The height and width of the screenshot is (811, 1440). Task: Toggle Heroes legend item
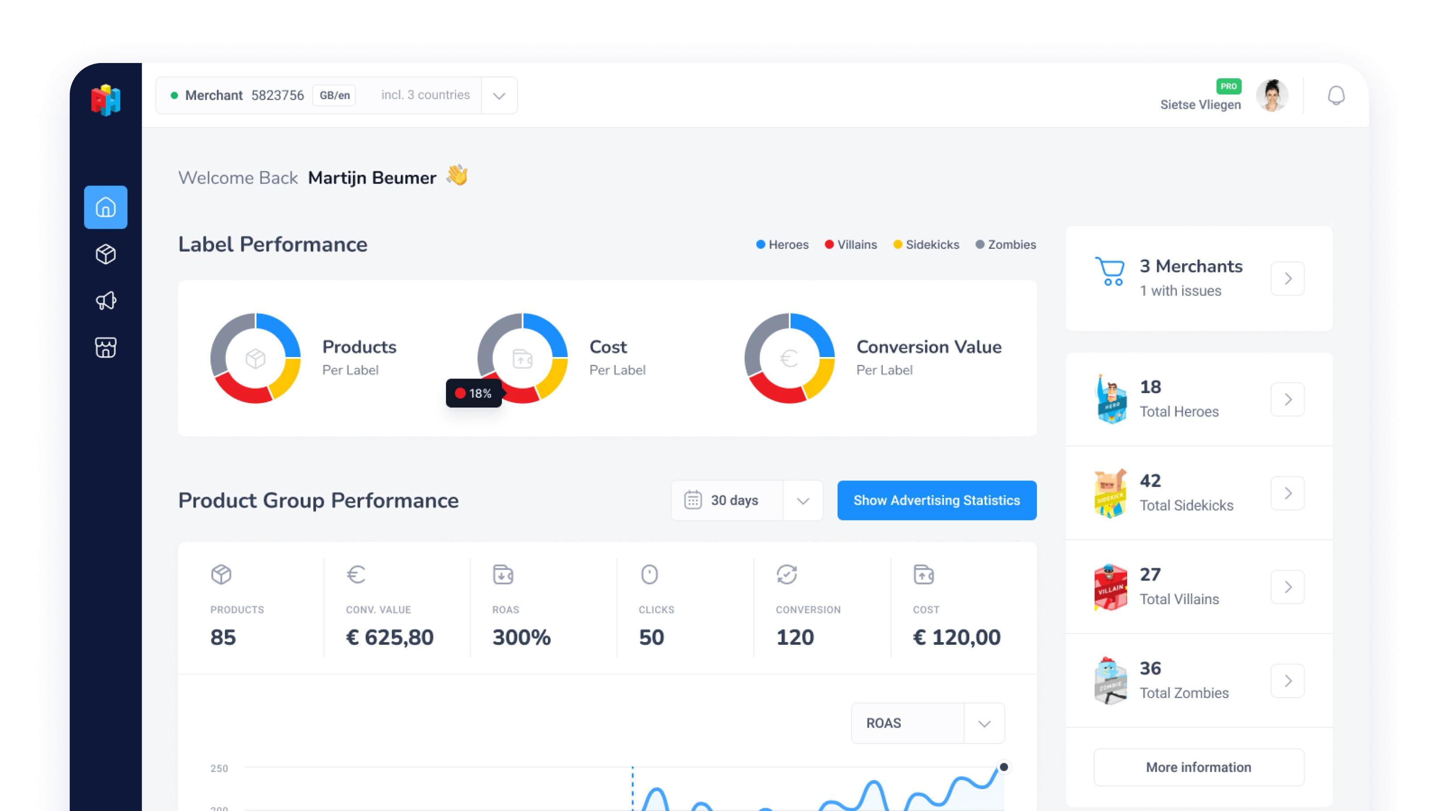pyautogui.click(x=782, y=245)
